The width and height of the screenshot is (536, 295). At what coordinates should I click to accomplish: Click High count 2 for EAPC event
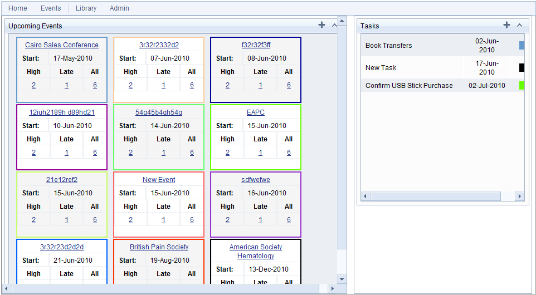[x=228, y=153]
